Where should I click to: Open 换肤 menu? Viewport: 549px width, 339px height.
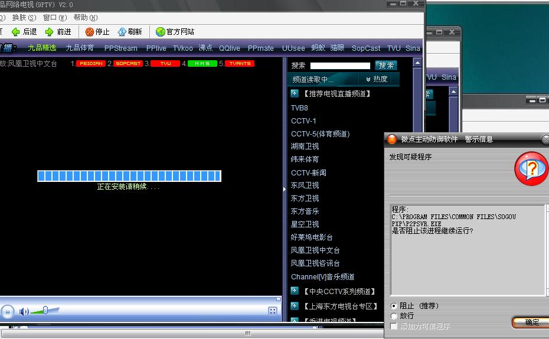tap(24, 18)
